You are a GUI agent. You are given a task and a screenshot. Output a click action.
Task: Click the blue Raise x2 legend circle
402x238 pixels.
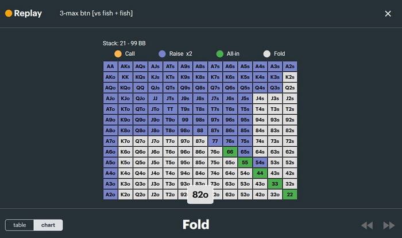pyautogui.click(x=162, y=53)
